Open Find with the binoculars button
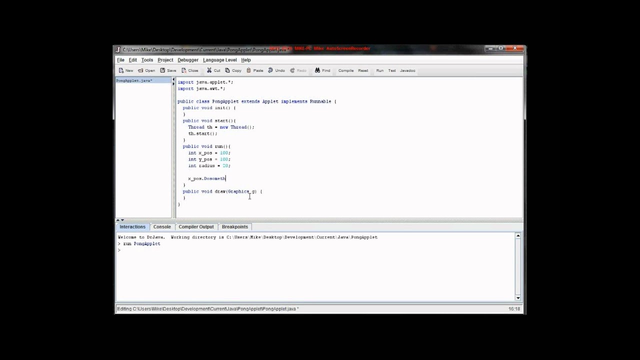This screenshot has height=360, width=640. click(x=322, y=70)
